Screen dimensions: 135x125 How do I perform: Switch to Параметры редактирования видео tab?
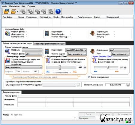(49, 44)
